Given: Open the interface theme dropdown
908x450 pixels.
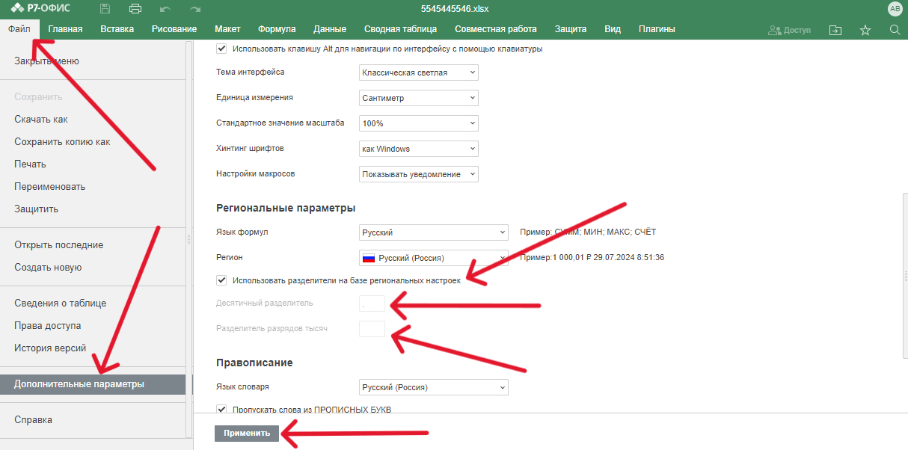Looking at the screenshot, I should coord(418,73).
